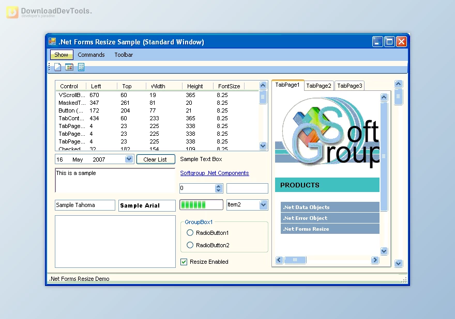455x319 pixels.
Task: Select RadioButton2
Action: click(208, 245)
